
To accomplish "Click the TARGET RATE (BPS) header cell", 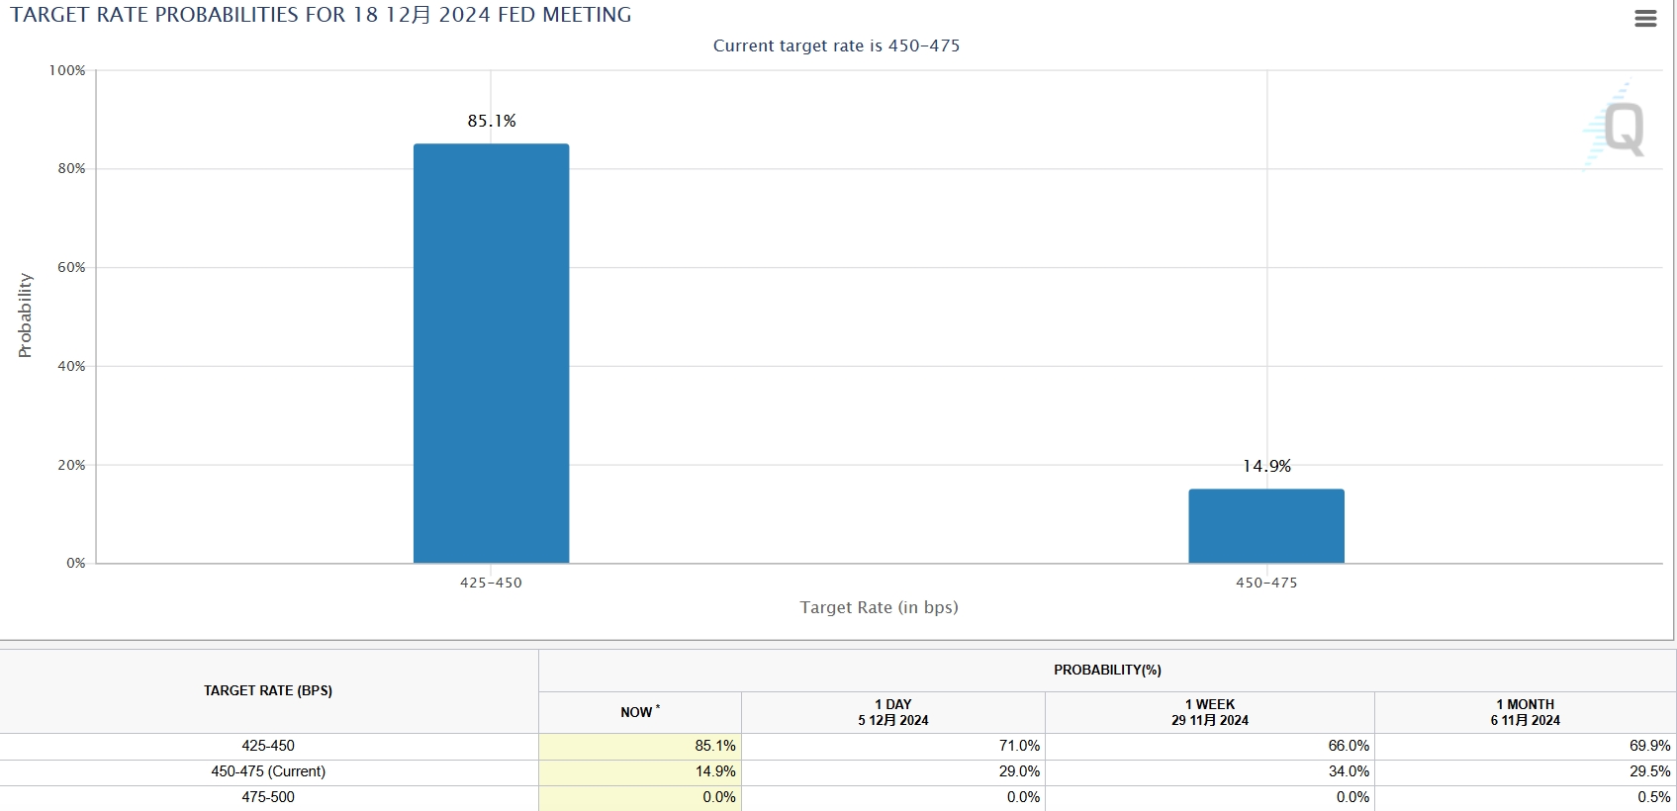I will tap(268, 690).
